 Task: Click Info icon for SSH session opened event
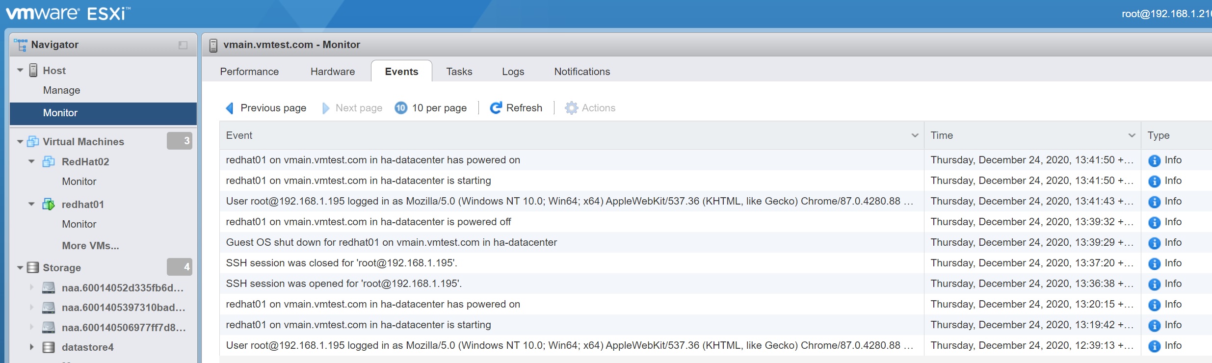point(1155,284)
